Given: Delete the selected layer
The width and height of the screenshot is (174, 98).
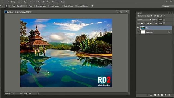Looking at the screenshot, I should pyautogui.click(x=169, y=95).
